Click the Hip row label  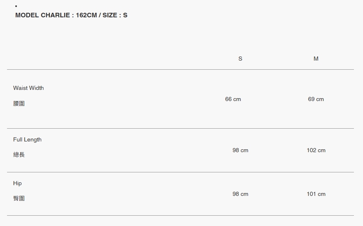tap(17, 183)
